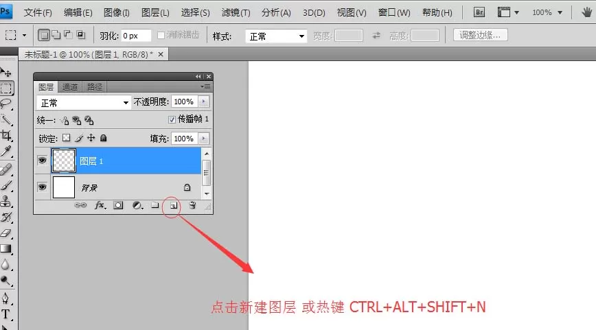Expand the 不透明度 opacity slider arrow
The image size is (596, 330).
[x=204, y=102]
